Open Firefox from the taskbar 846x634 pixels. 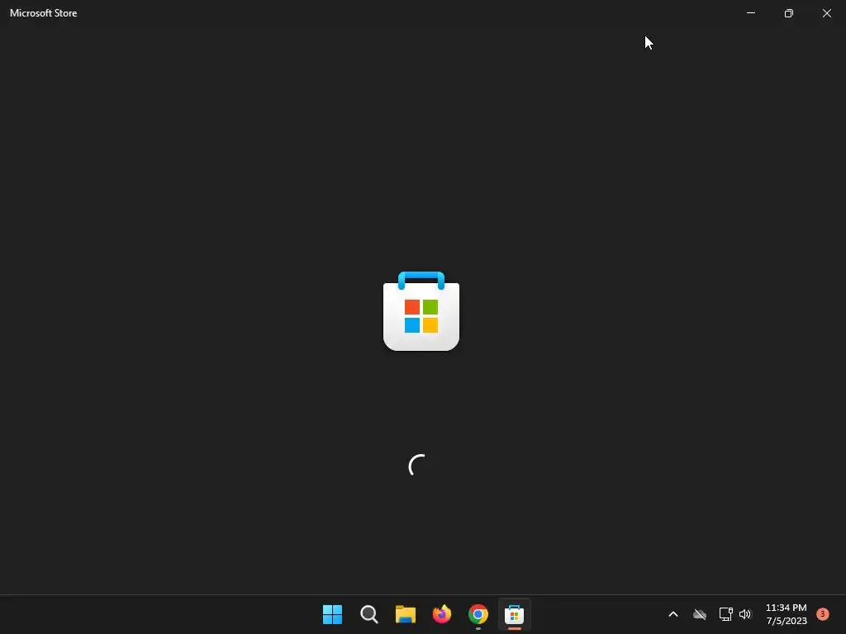(442, 614)
